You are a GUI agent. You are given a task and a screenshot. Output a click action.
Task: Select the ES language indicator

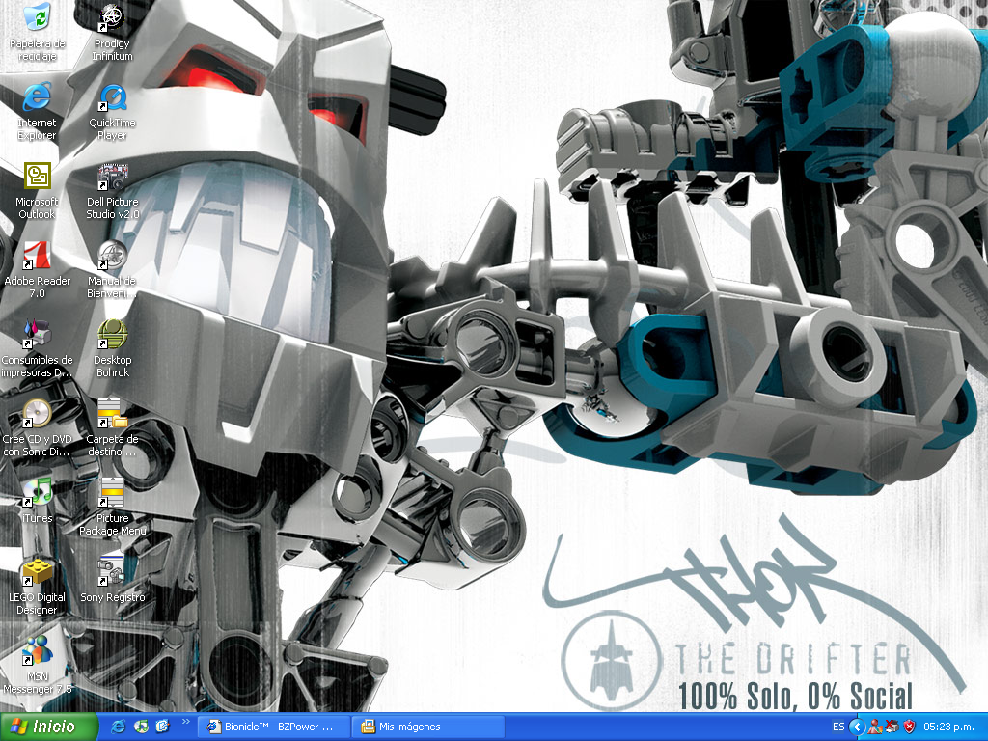point(837,727)
